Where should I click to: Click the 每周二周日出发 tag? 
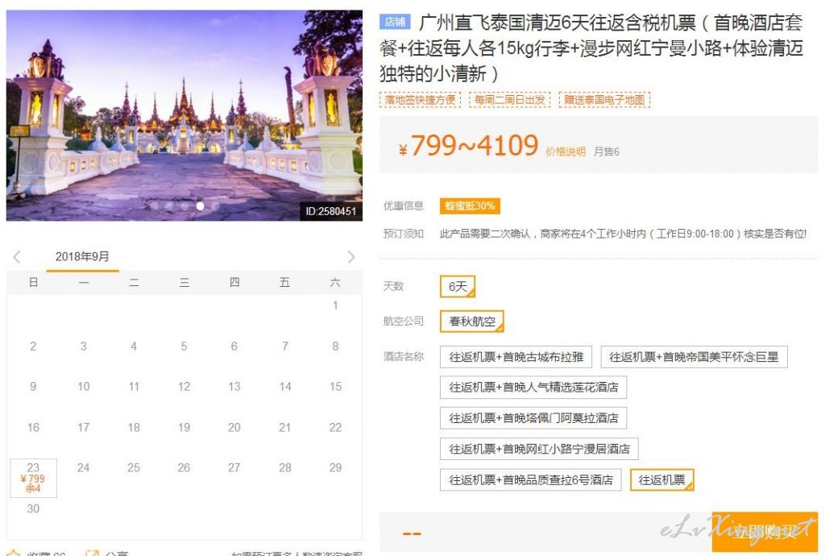(x=510, y=99)
